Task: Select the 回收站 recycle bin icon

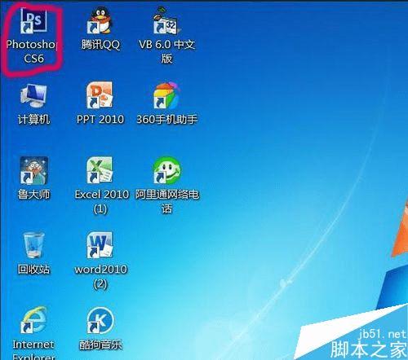Action: pos(33,245)
